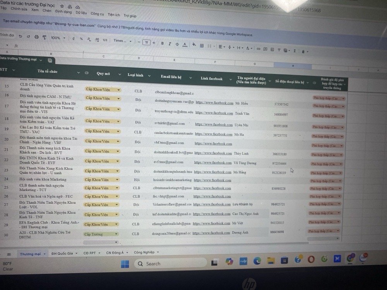The width and height of the screenshot is (387, 290).
Task: Open the all sheets list button
Action: click(9, 254)
